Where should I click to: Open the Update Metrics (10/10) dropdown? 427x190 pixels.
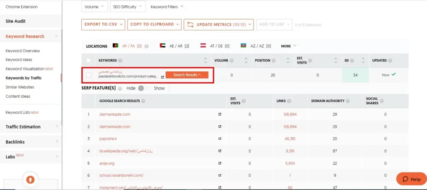pos(219,25)
